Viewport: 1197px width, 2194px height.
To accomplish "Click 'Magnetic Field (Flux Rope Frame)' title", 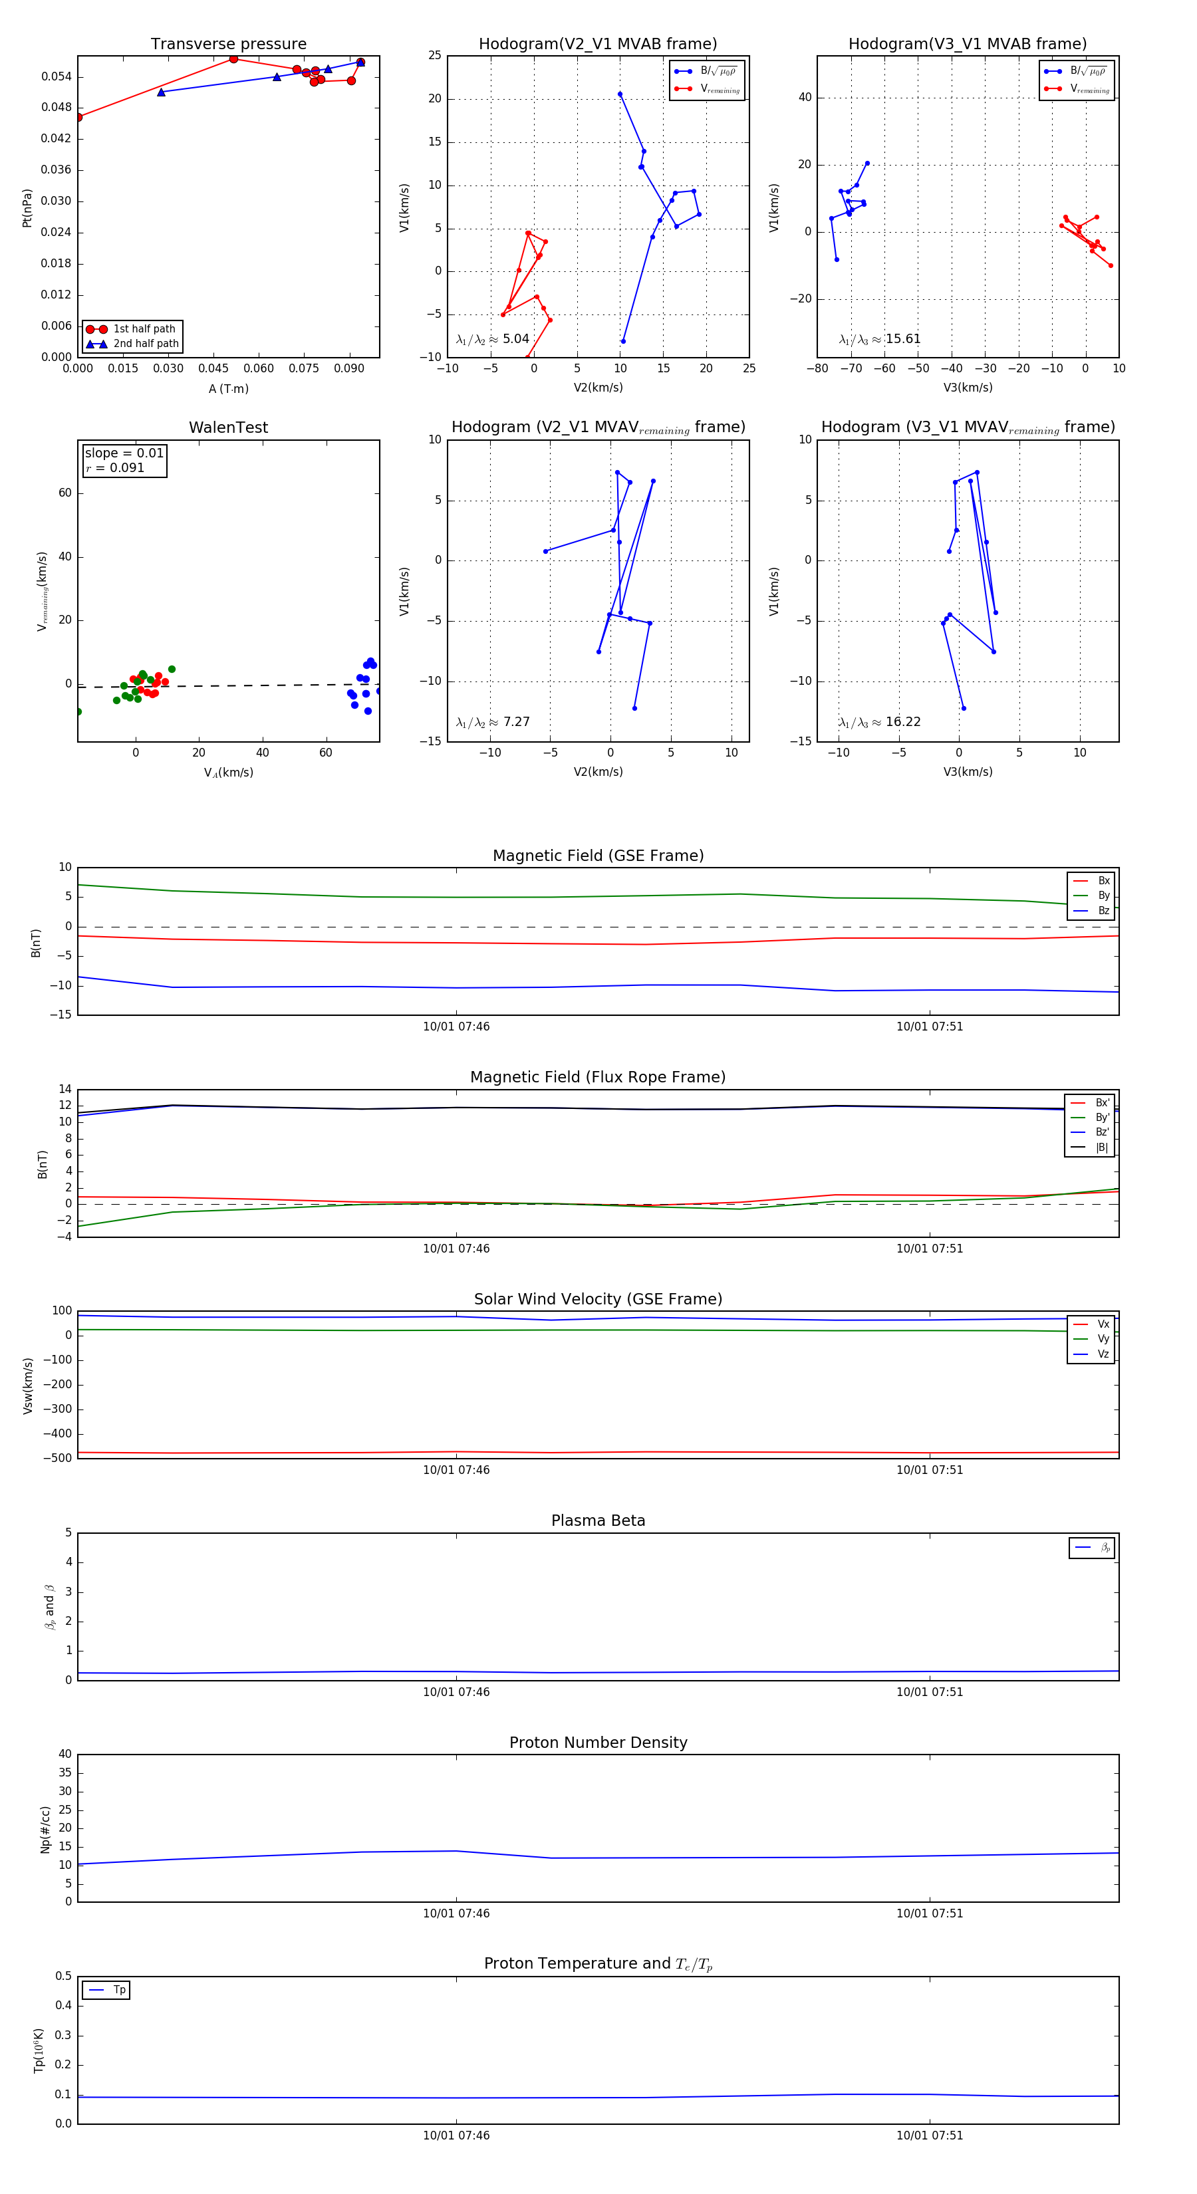I will click(x=598, y=1078).
